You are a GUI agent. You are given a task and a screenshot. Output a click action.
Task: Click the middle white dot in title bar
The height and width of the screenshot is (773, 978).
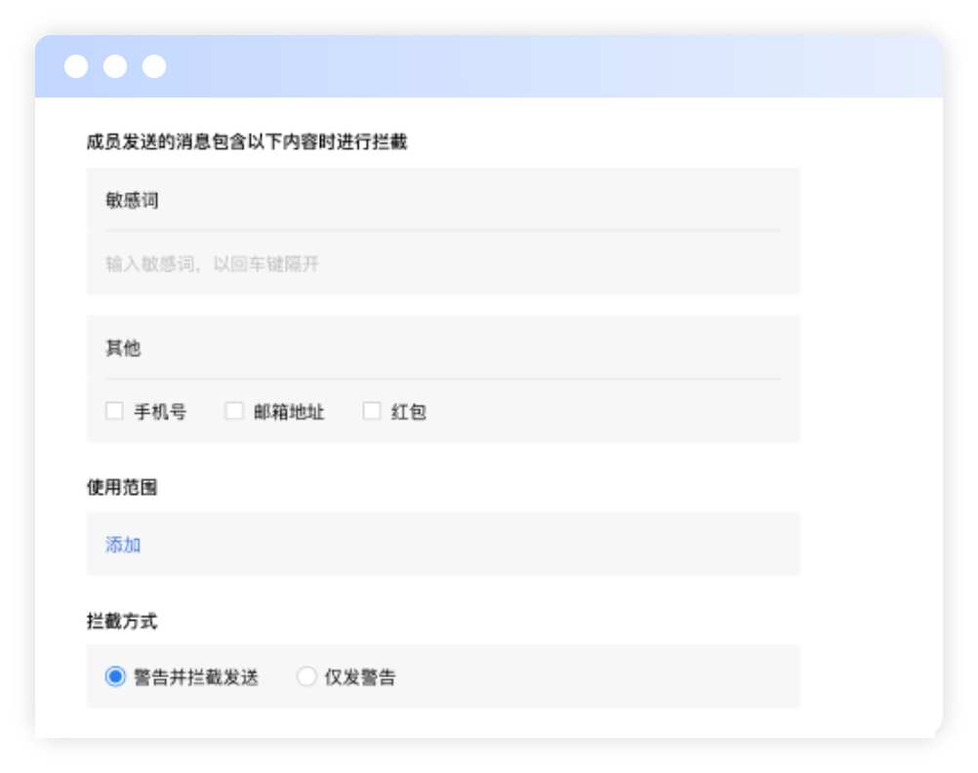click(x=115, y=66)
